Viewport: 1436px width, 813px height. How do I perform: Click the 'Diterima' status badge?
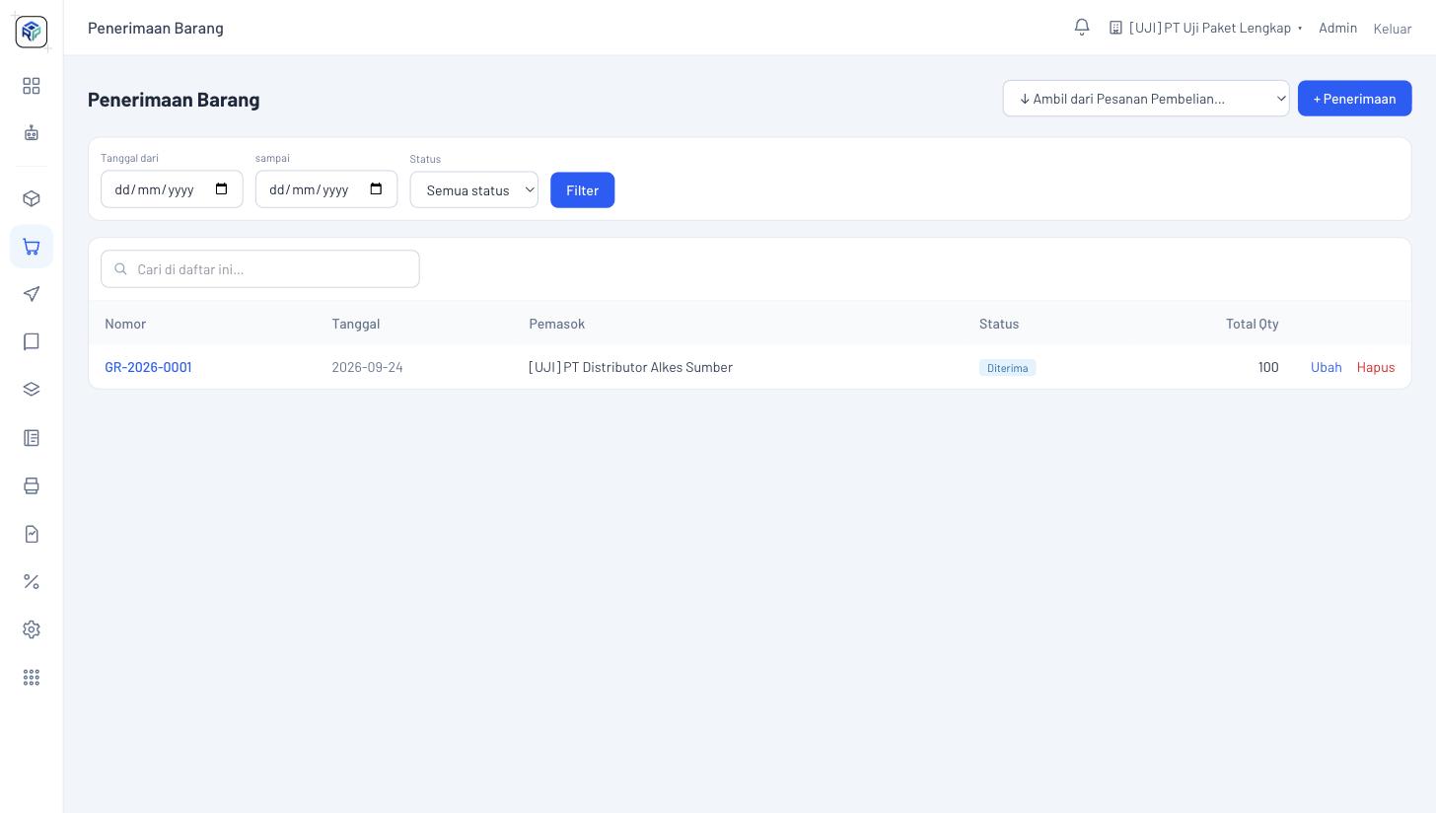[1007, 368]
